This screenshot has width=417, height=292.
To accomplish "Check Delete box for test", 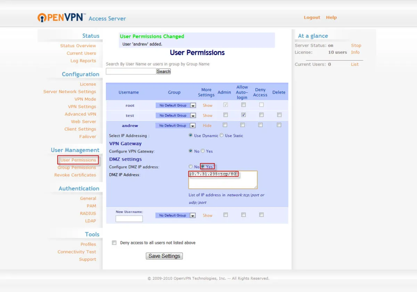I will (x=279, y=115).
